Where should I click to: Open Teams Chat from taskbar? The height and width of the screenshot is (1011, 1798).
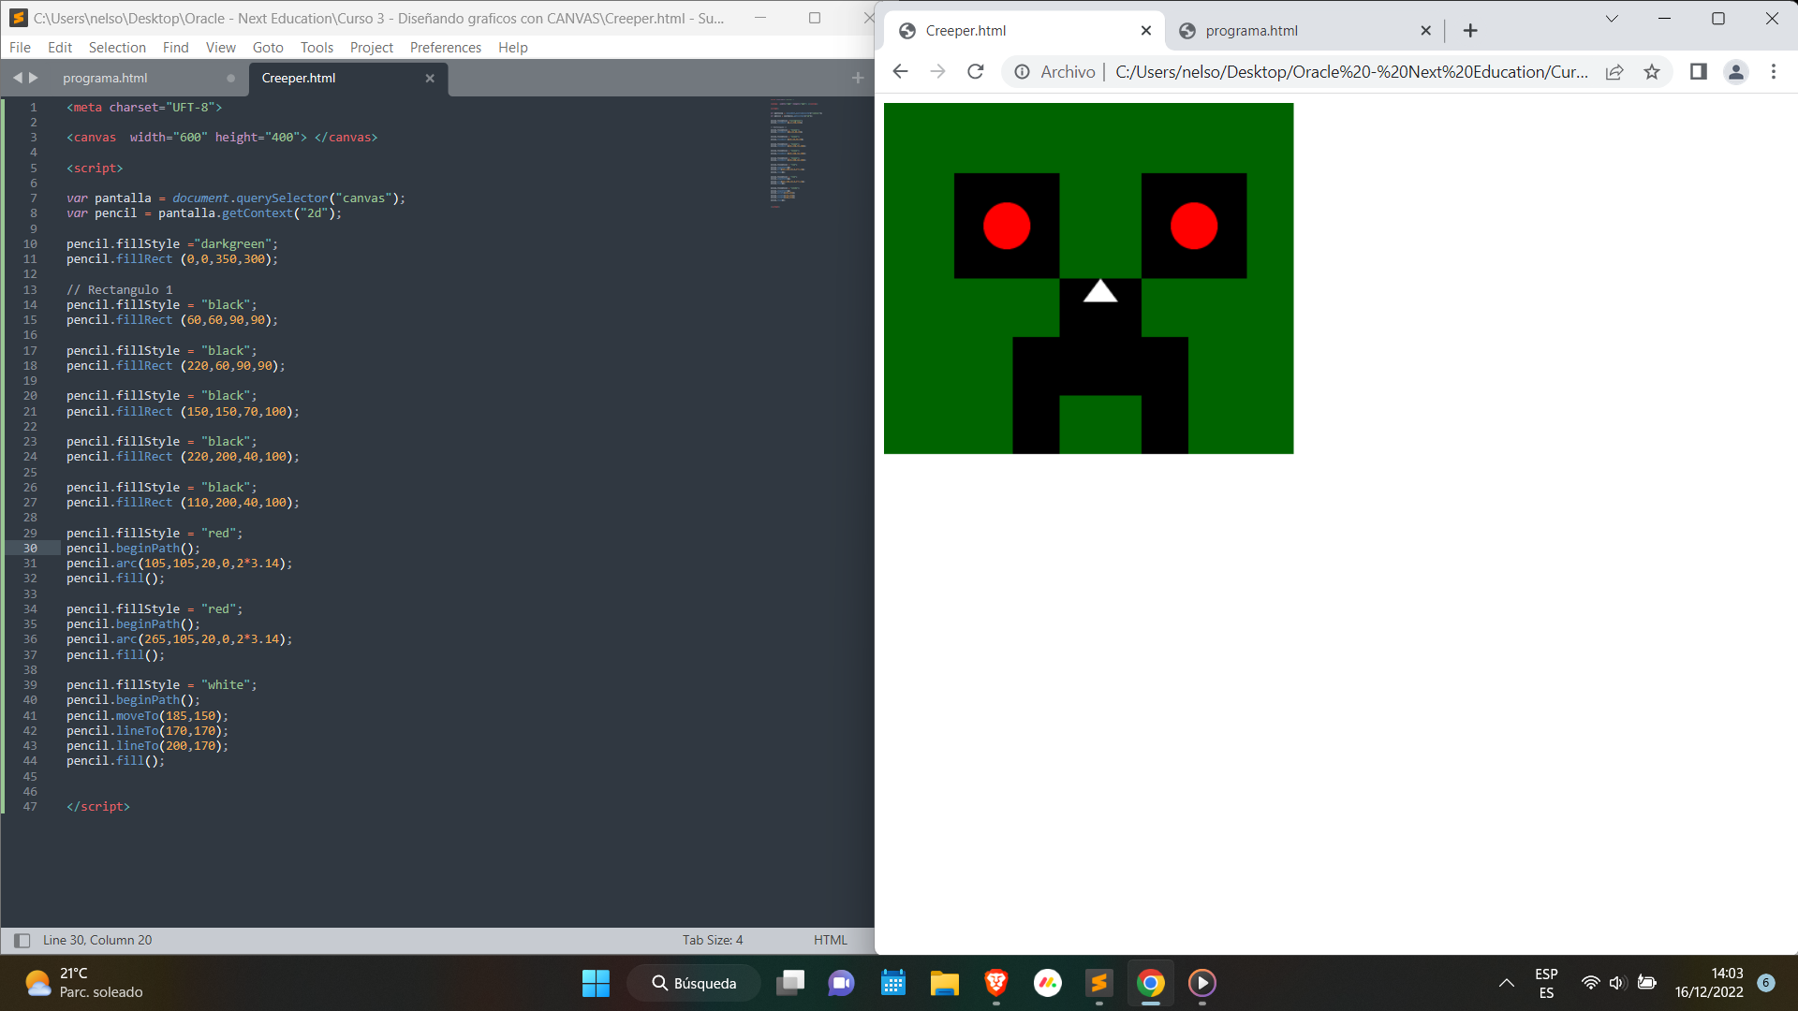point(841,983)
